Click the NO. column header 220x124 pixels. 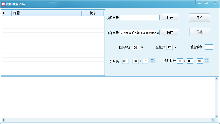pyautogui.click(x=6, y=13)
